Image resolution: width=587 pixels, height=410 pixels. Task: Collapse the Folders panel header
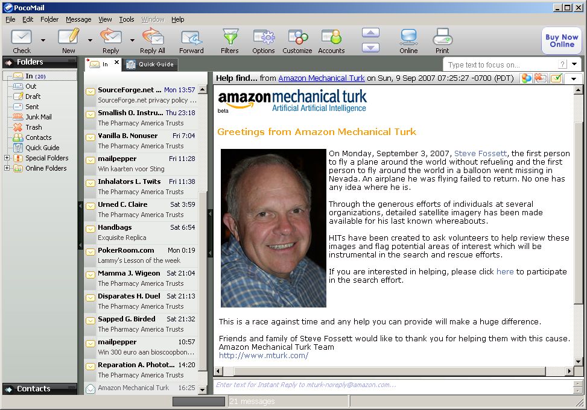point(40,61)
